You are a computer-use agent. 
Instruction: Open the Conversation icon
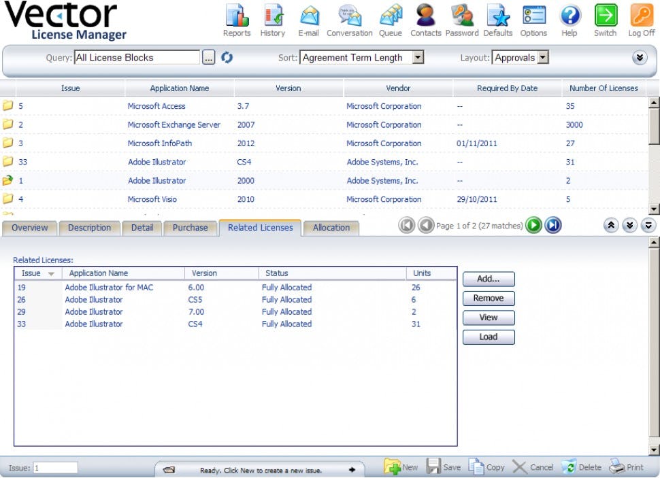click(349, 17)
